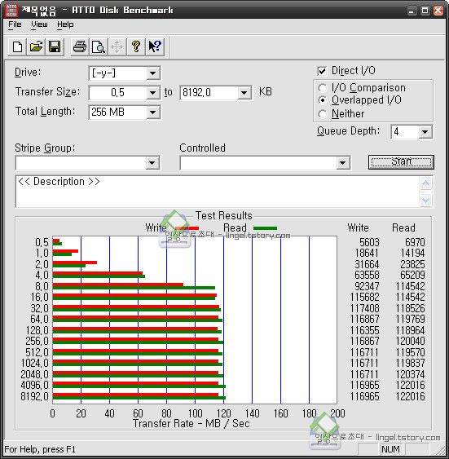This screenshot has width=449, height=459.
Task: Click the Open folder toolbar icon
Action: click(x=36, y=46)
